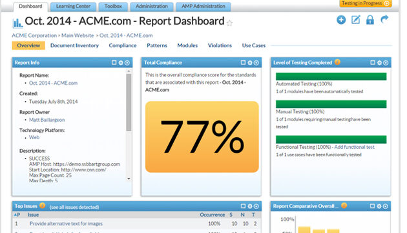The height and width of the screenshot is (233, 407).
Task: Click Report Info scroll up arrow
Action: (x=129, y=71)
